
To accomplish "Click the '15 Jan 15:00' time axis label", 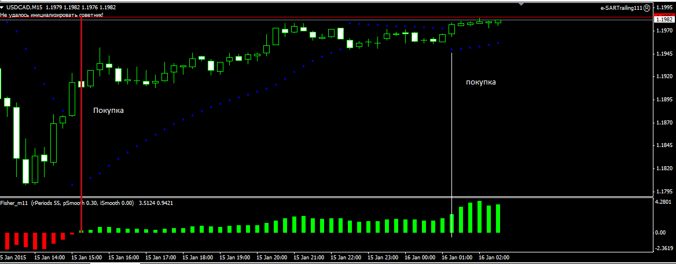I will 86,258.
